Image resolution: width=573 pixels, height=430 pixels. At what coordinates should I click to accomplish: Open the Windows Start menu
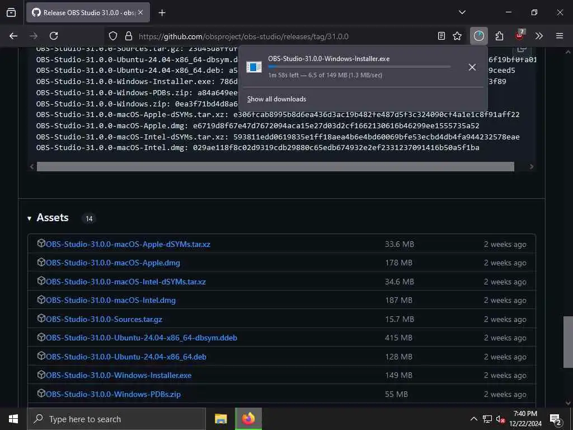coord(13,419)
